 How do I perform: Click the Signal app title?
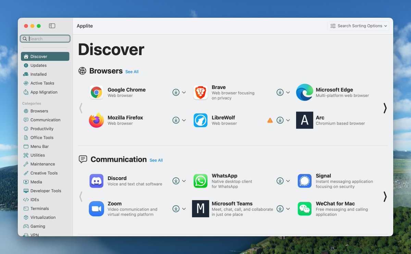pos(323,176)
